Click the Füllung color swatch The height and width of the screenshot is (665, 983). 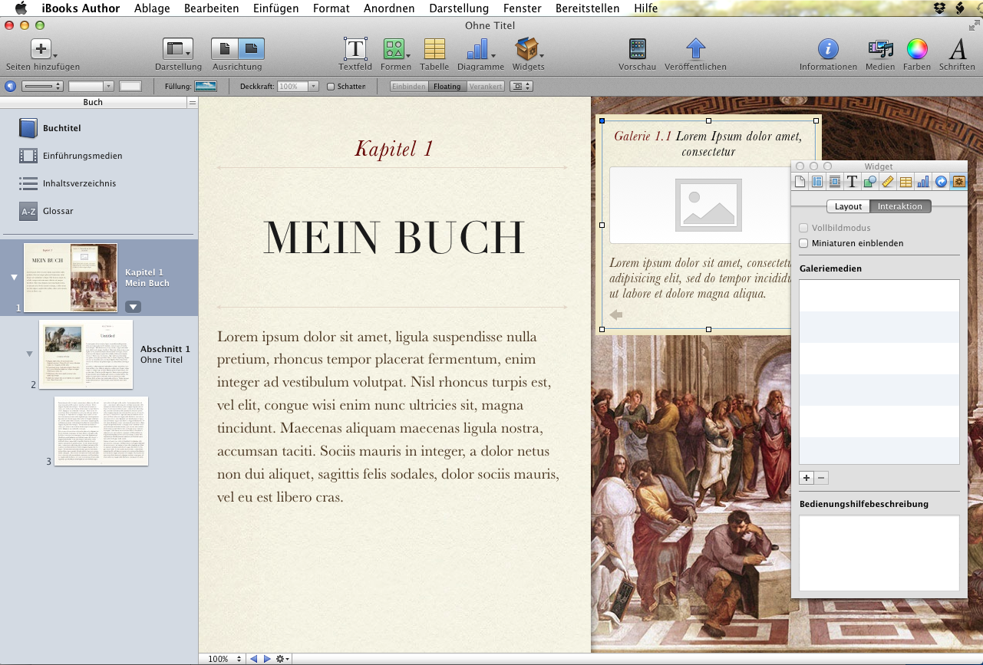pos(206,87)
